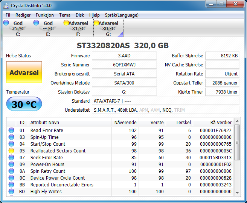
Task: Select disk E: with God status
Action: 48,28
